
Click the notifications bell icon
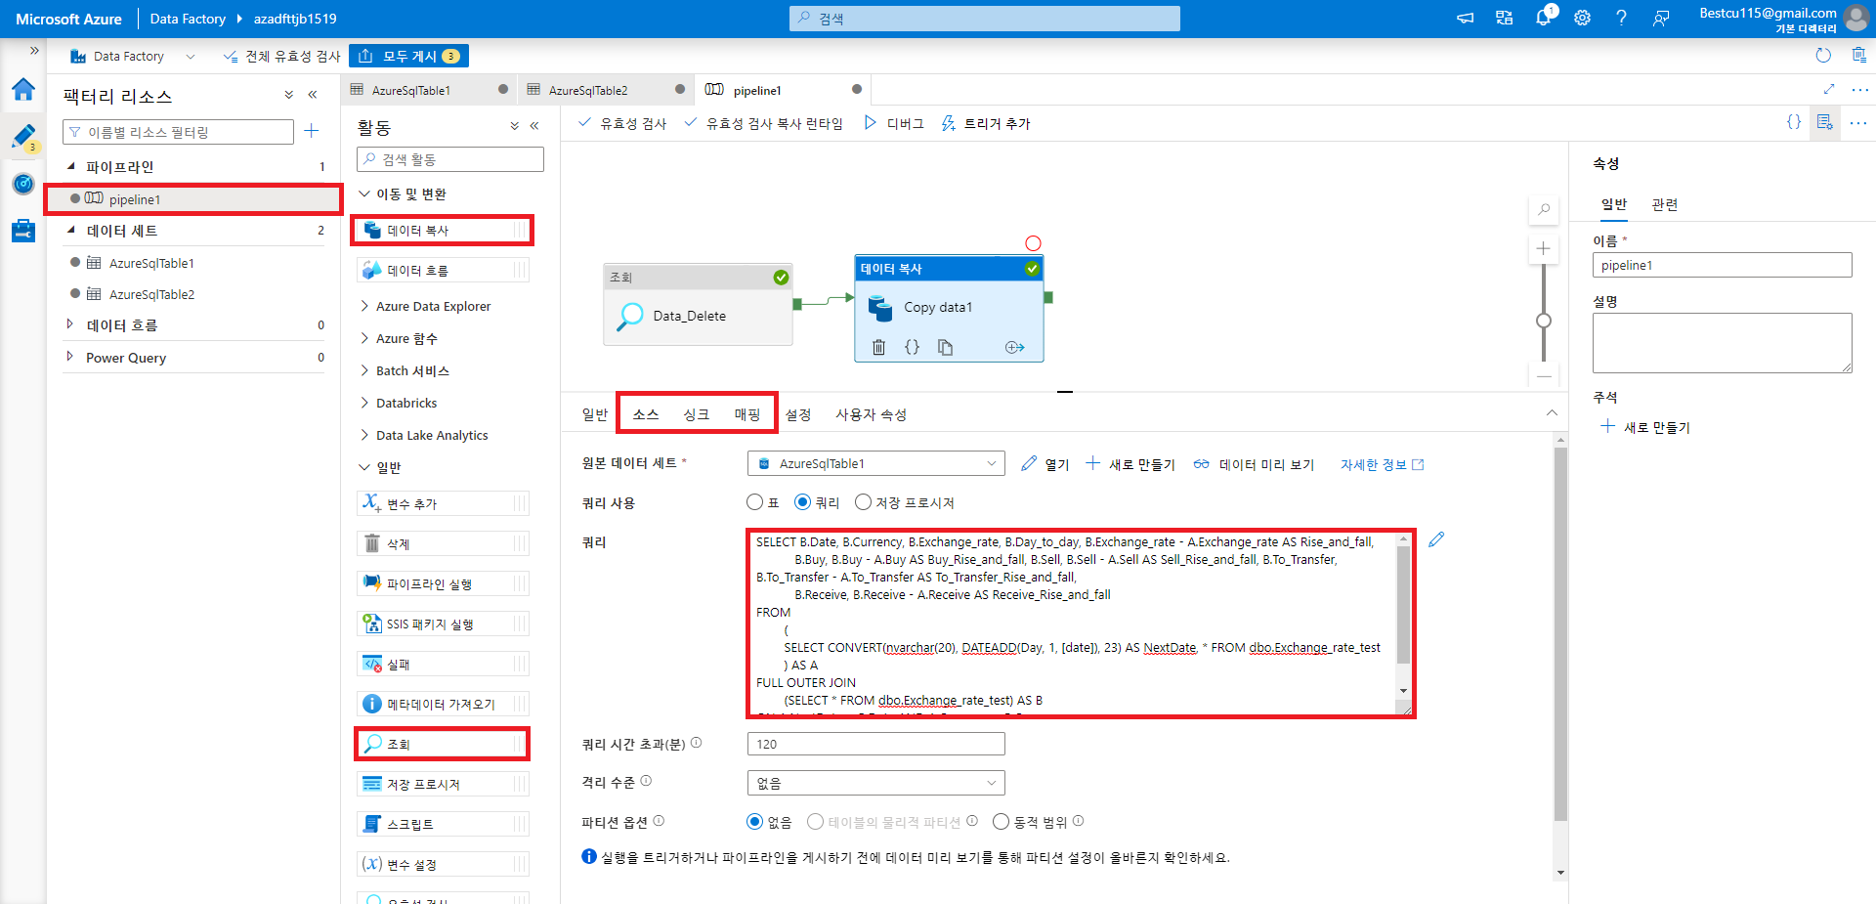click(x=1543, y=18)
